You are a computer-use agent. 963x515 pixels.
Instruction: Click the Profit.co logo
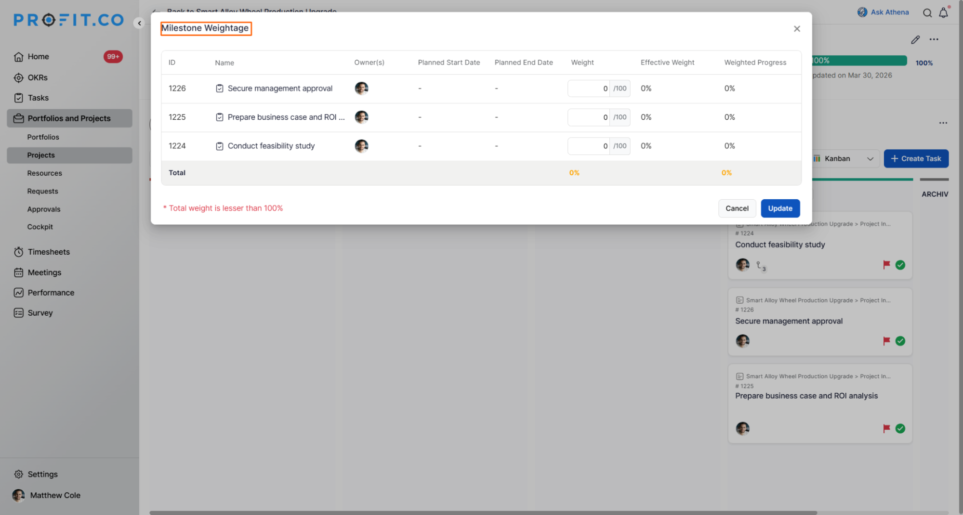click(x=68, y=20)
